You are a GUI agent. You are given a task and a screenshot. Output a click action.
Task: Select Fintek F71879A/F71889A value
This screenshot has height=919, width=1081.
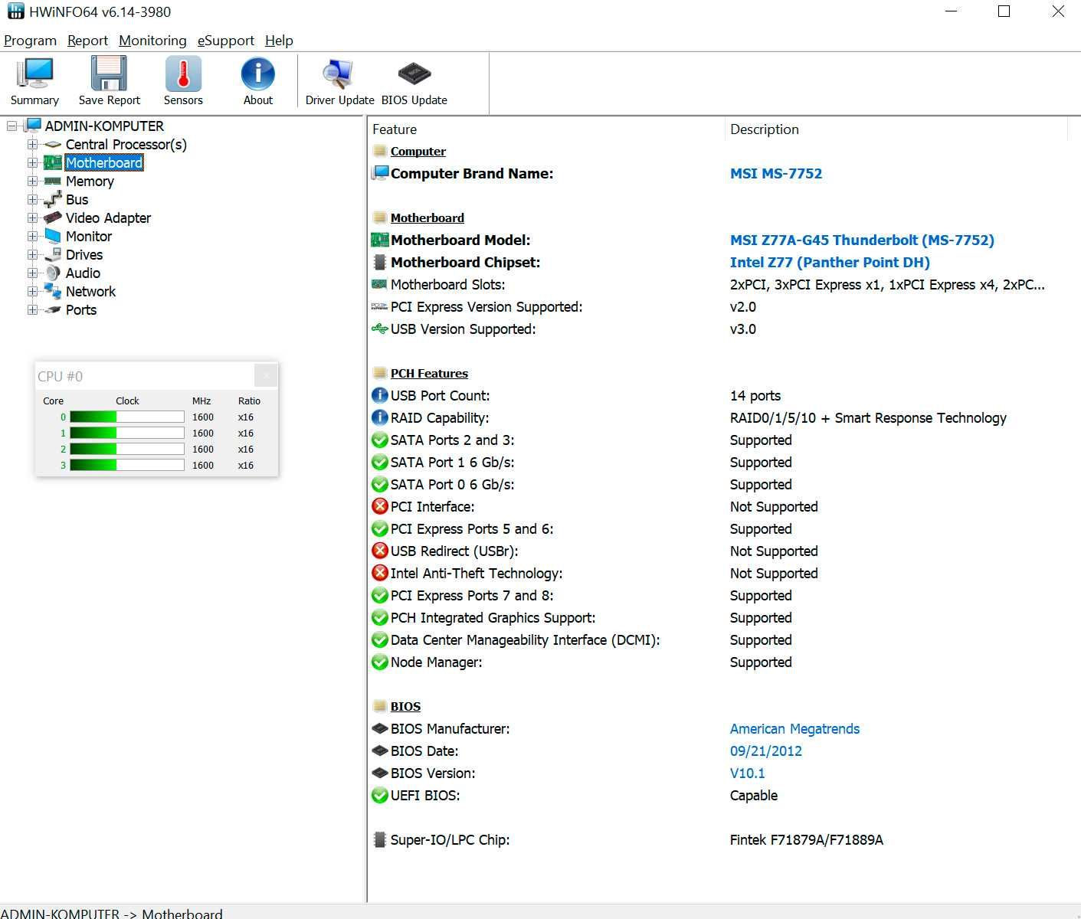(806, 839)
